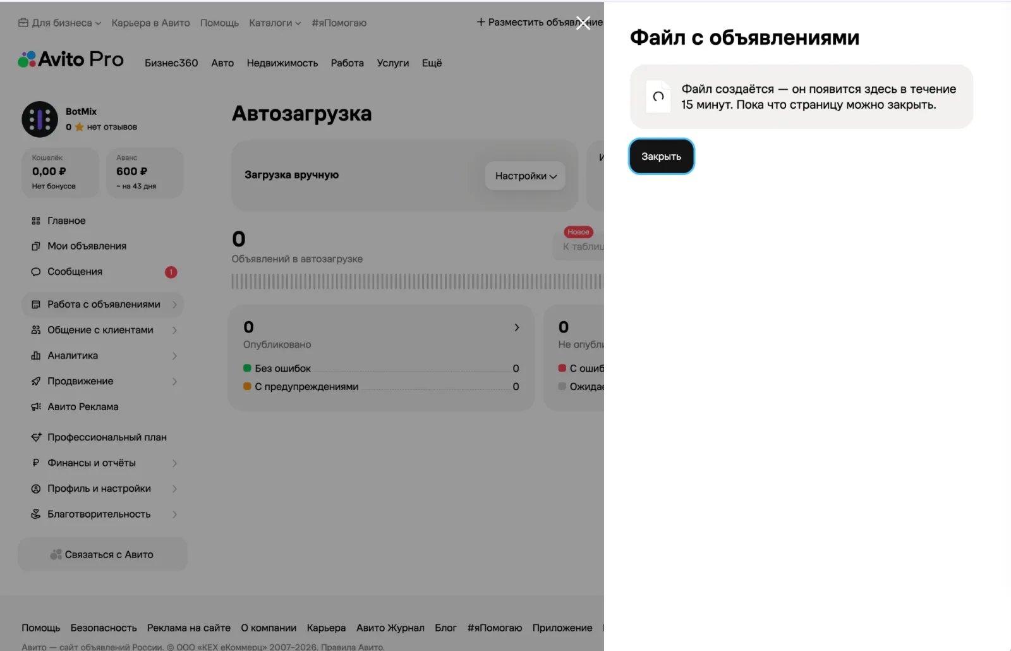Click the Профессиональный план diamond icon

tap(36, 437)
